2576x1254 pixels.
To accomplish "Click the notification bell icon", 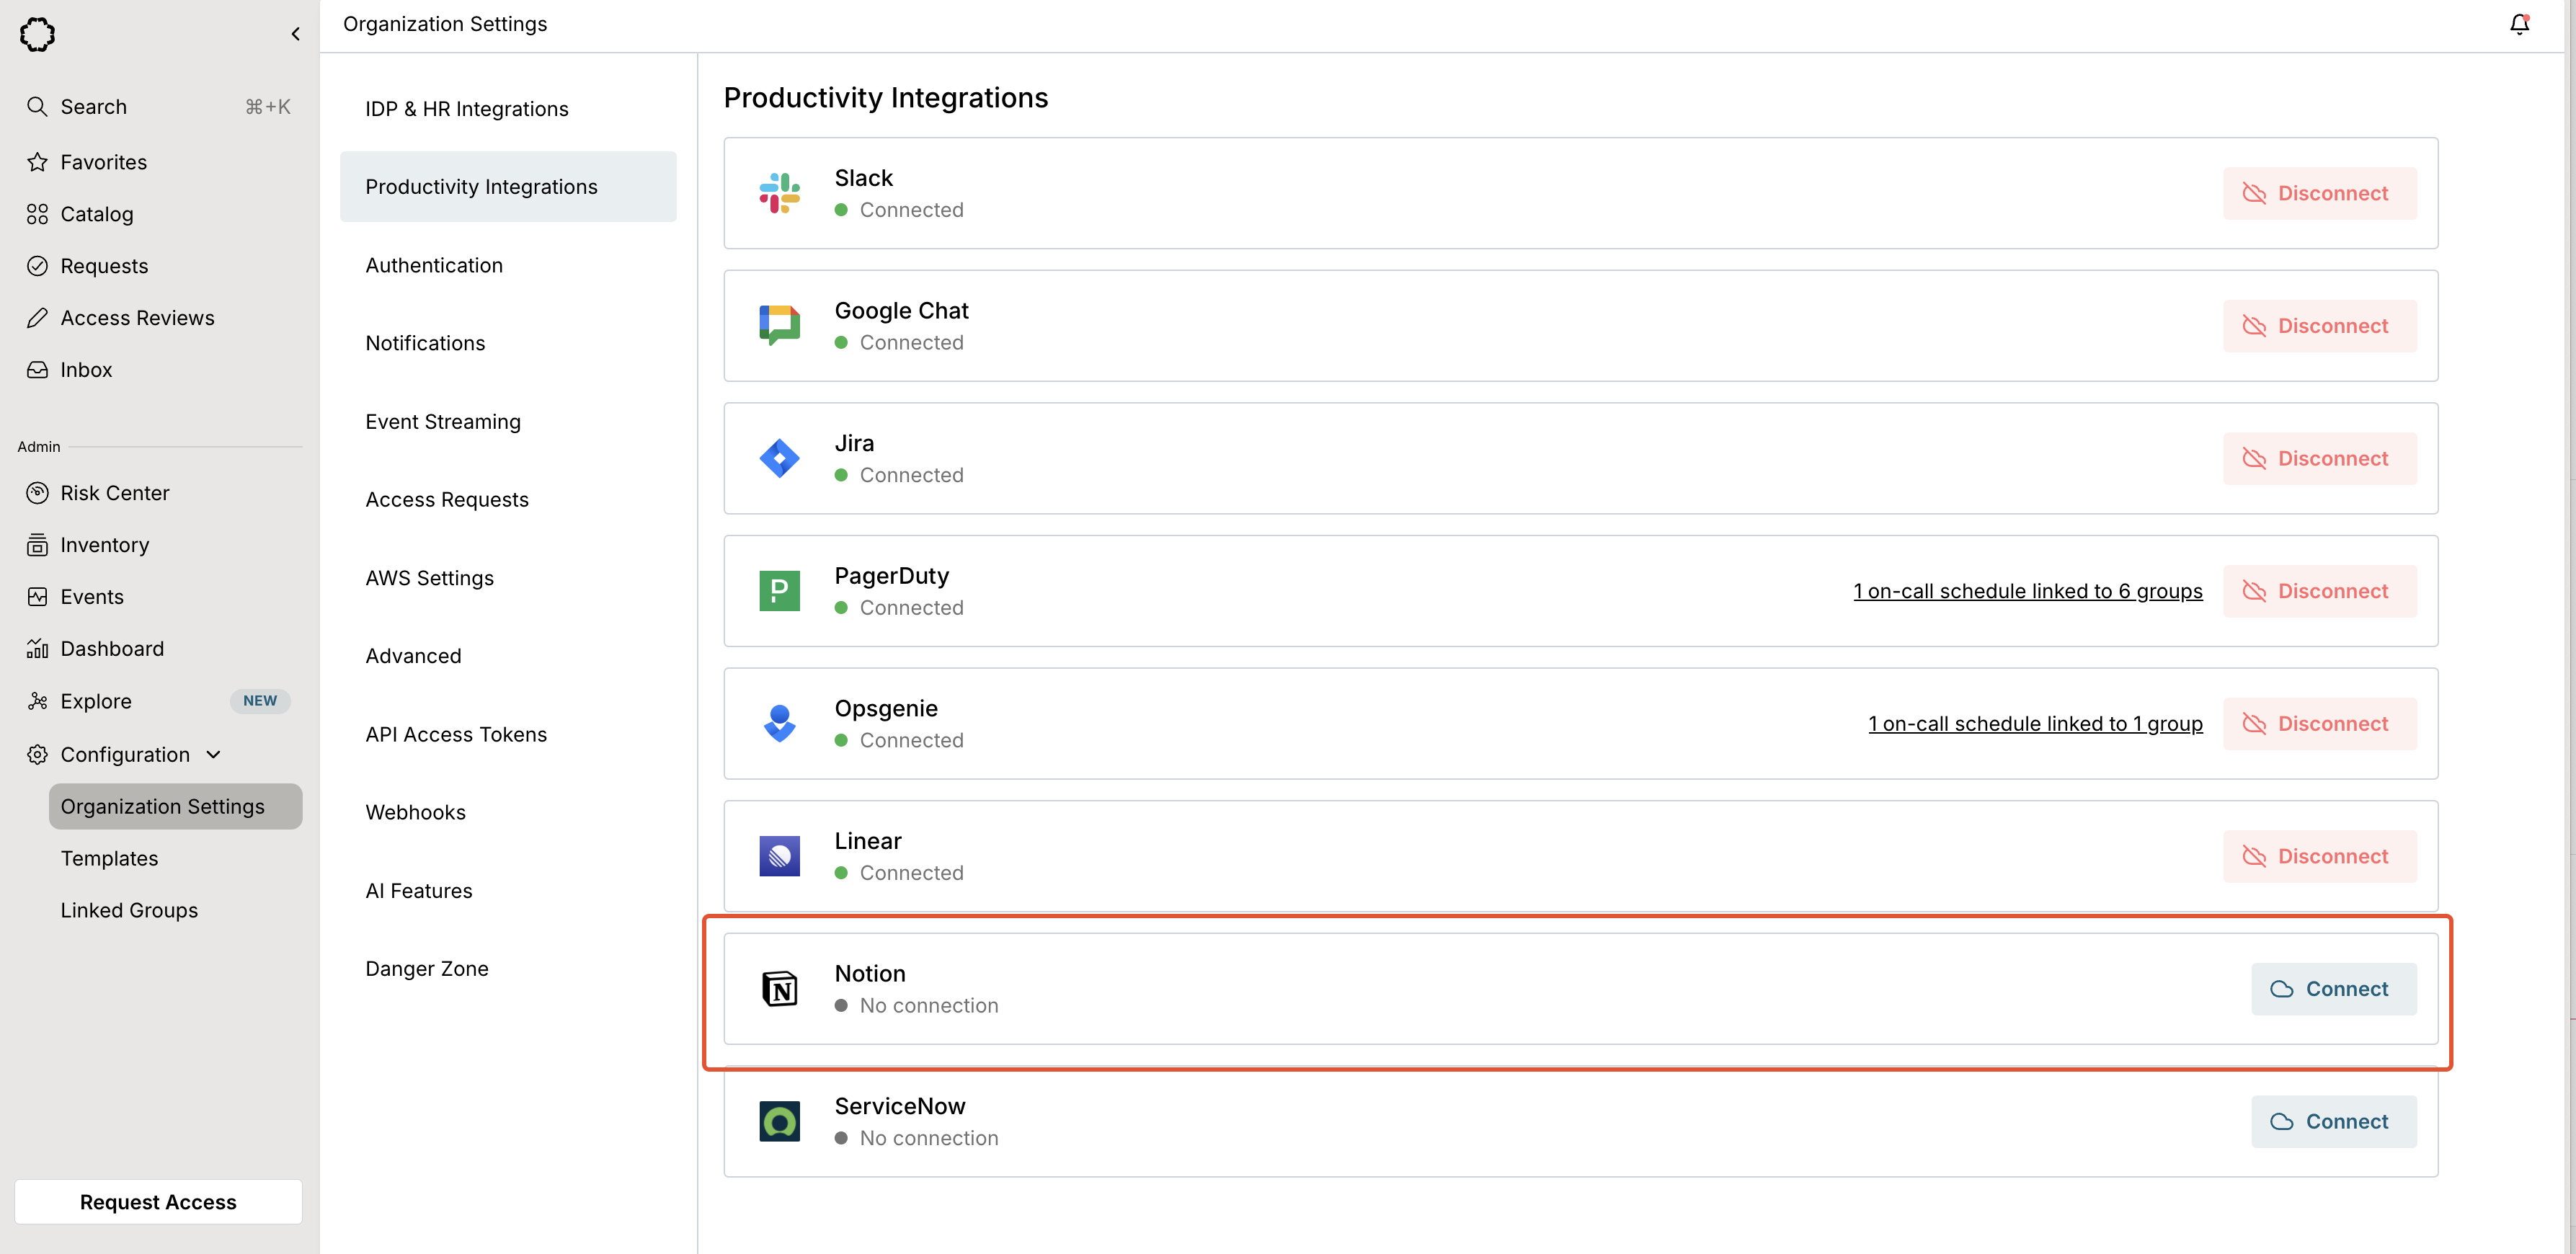I will click(2518, 24).
